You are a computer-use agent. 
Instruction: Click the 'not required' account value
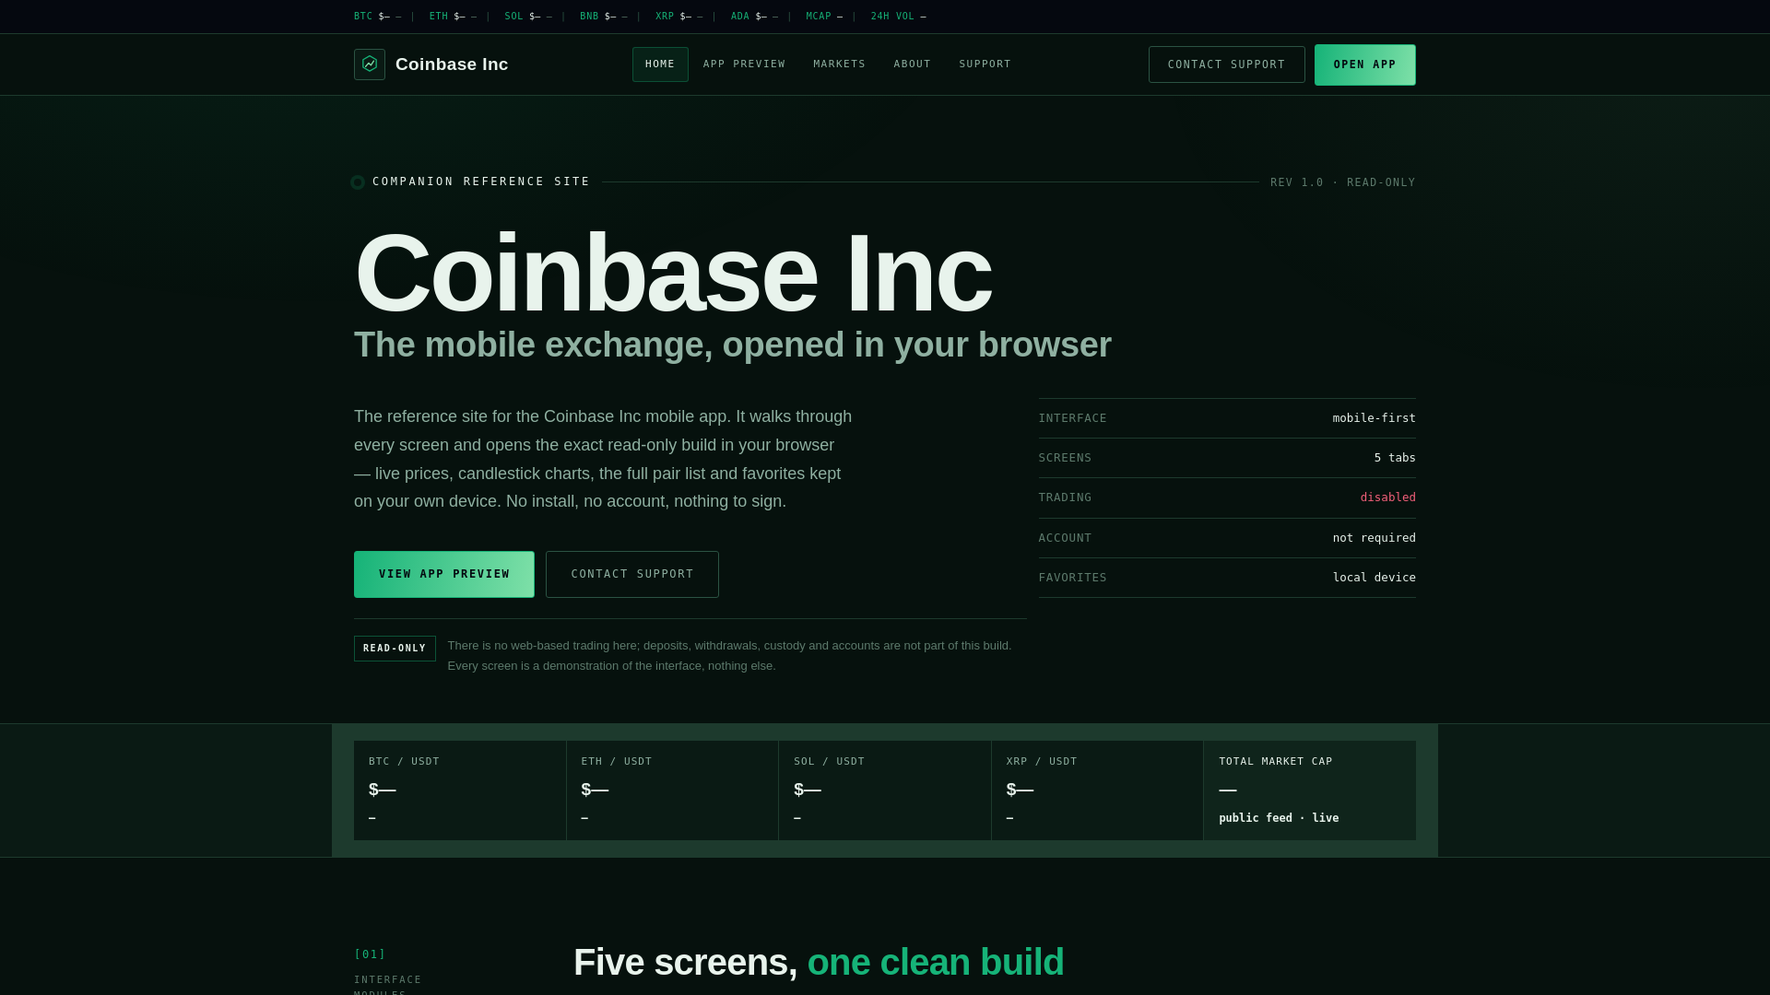pos(1374,538)
